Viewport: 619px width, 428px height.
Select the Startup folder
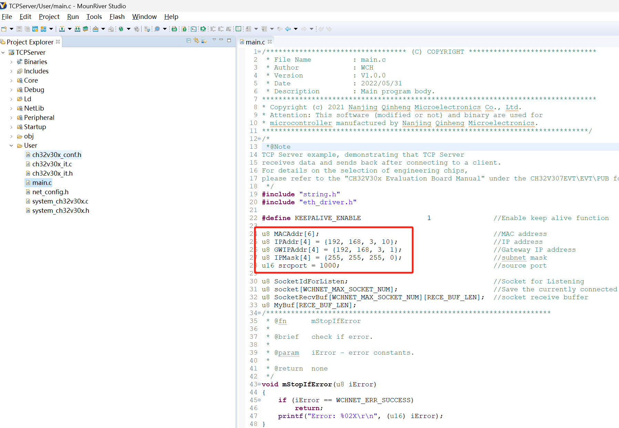pyautogui.click(x=31, y=127)
